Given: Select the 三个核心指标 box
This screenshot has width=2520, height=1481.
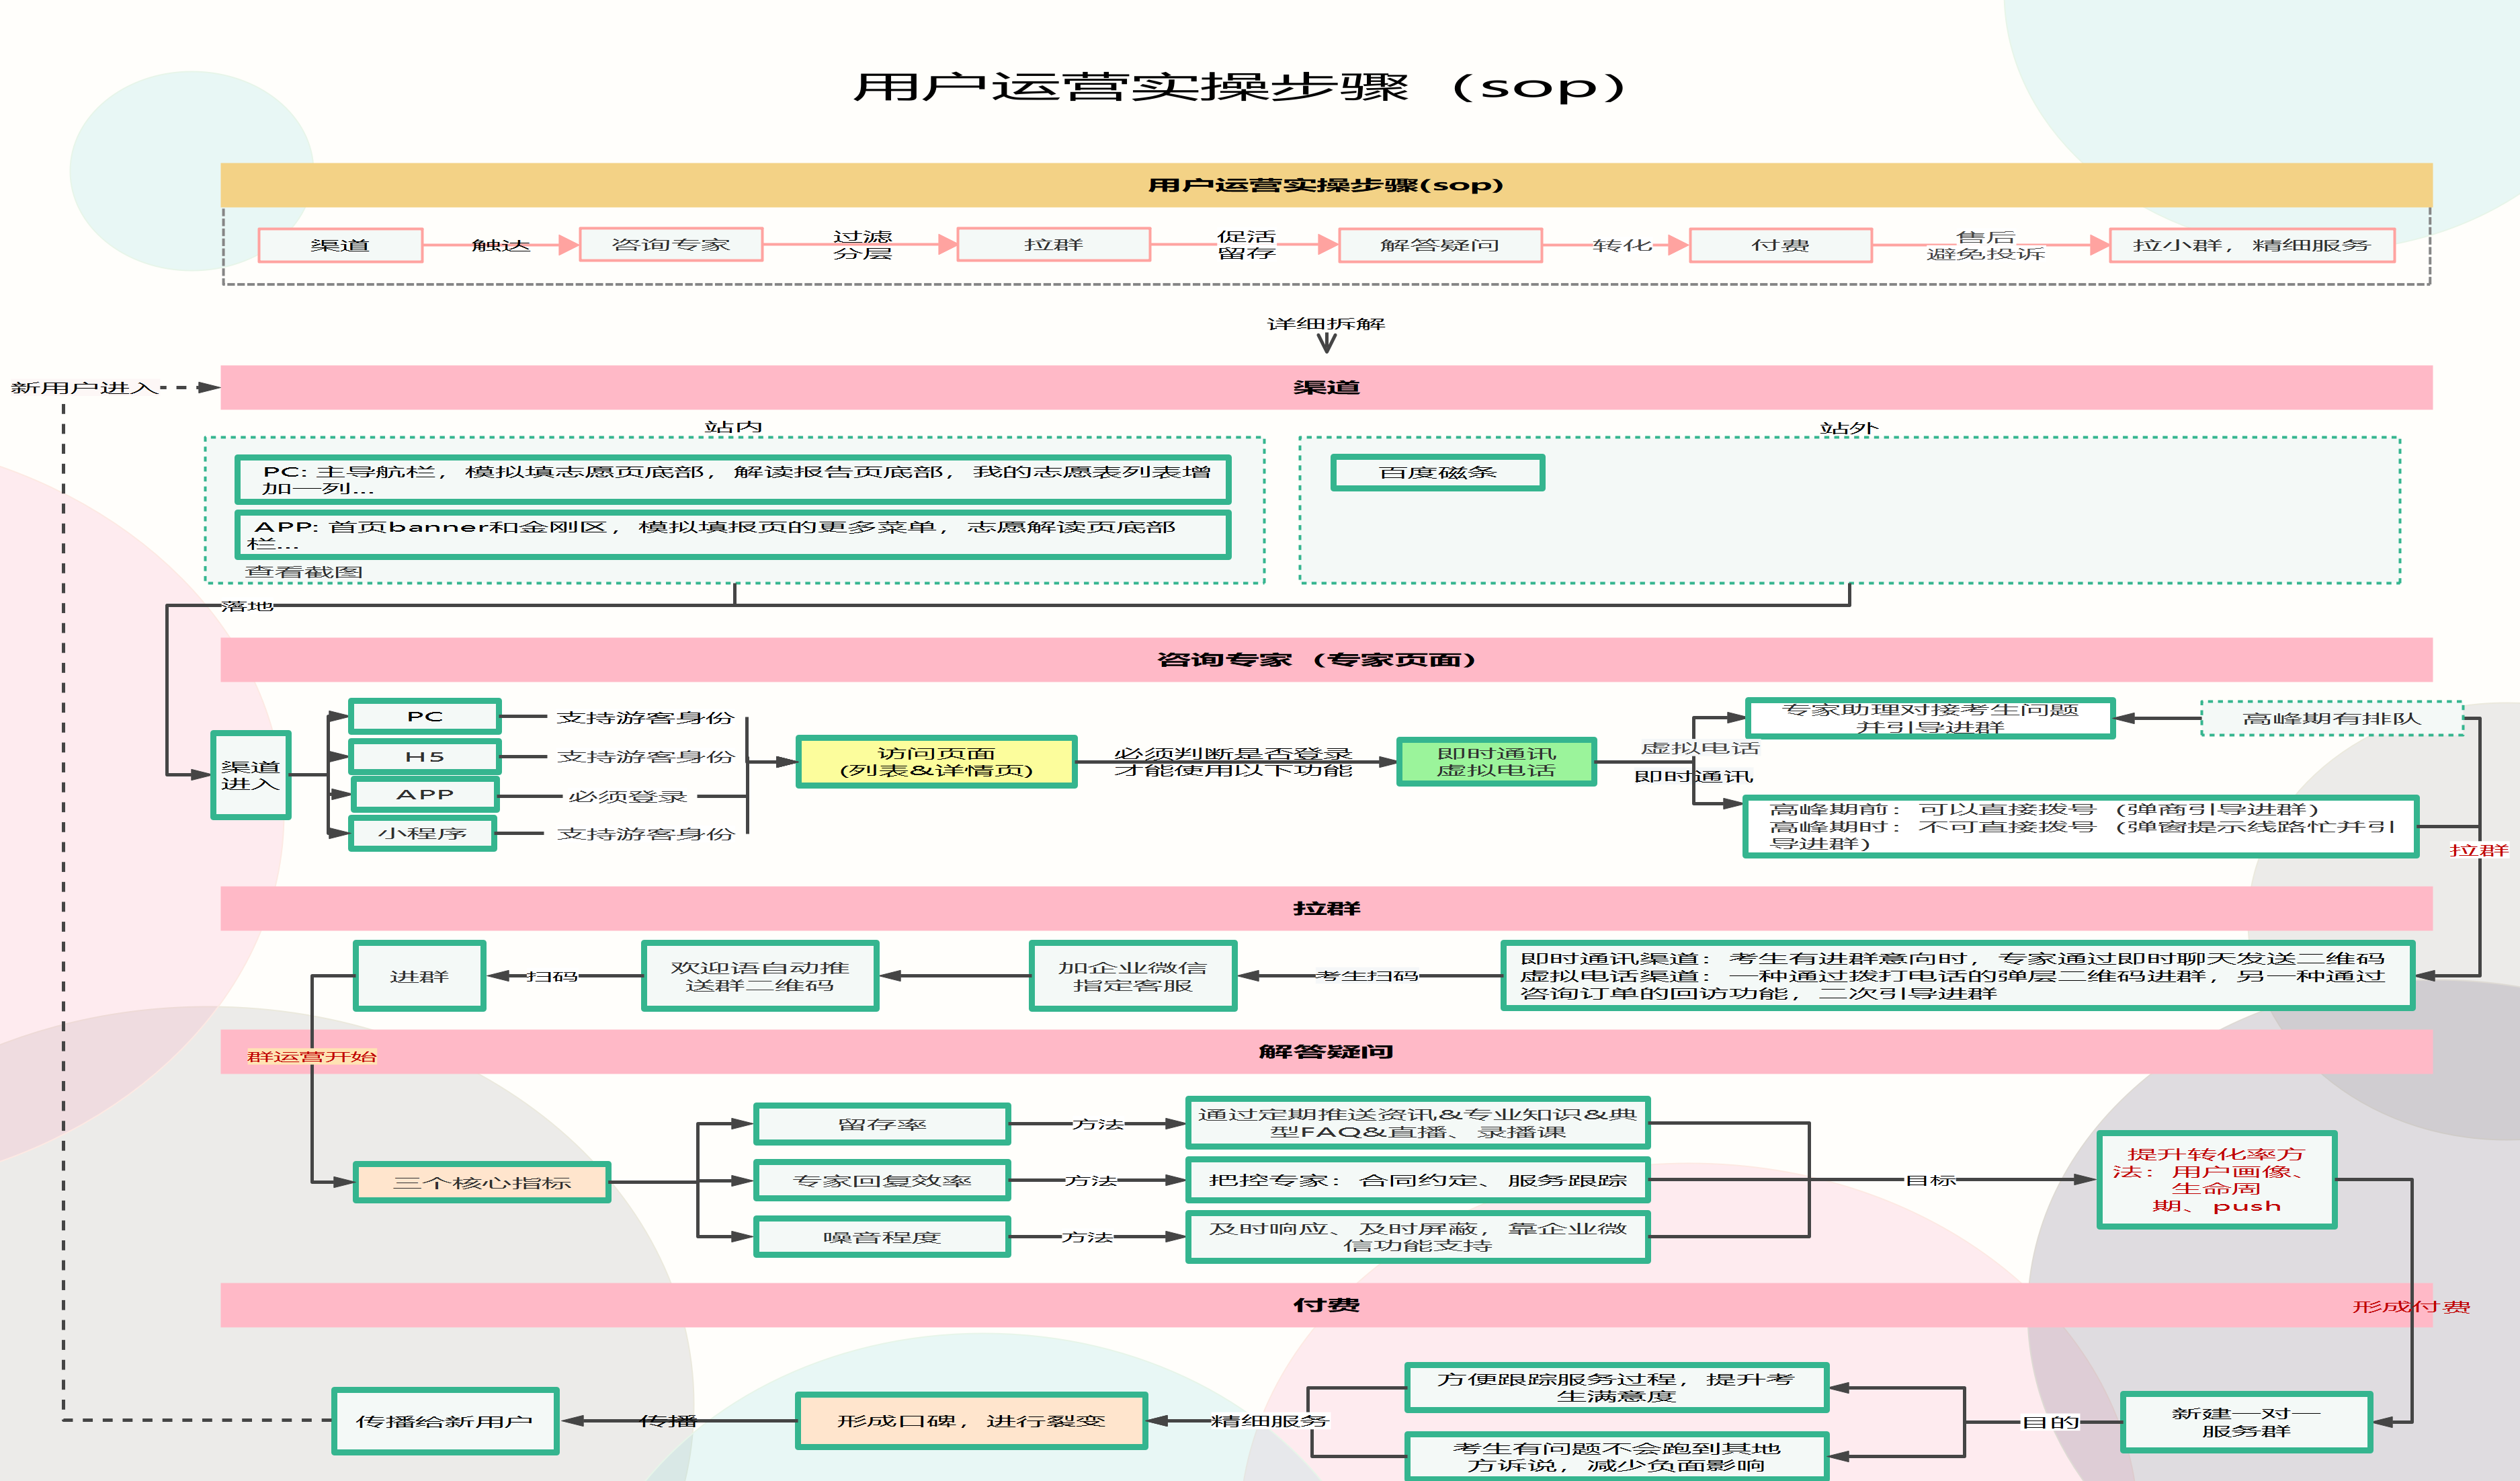Looking at the screenshot, I should pos(482,1182).
